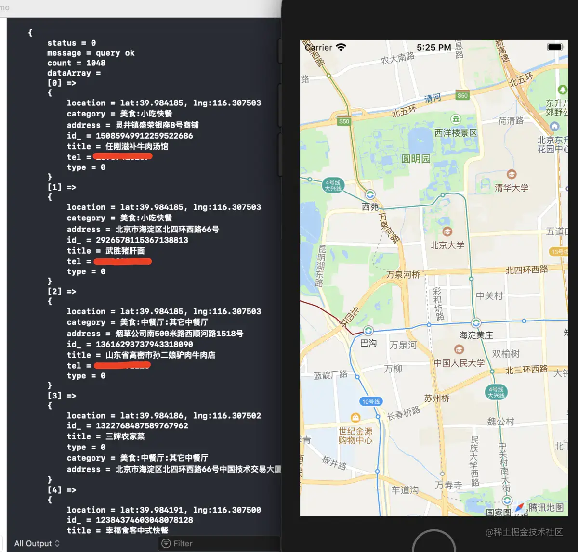The image size is (578, 552).
Task: Click the 'dataArray =' console line
Action: coord(74,73)
